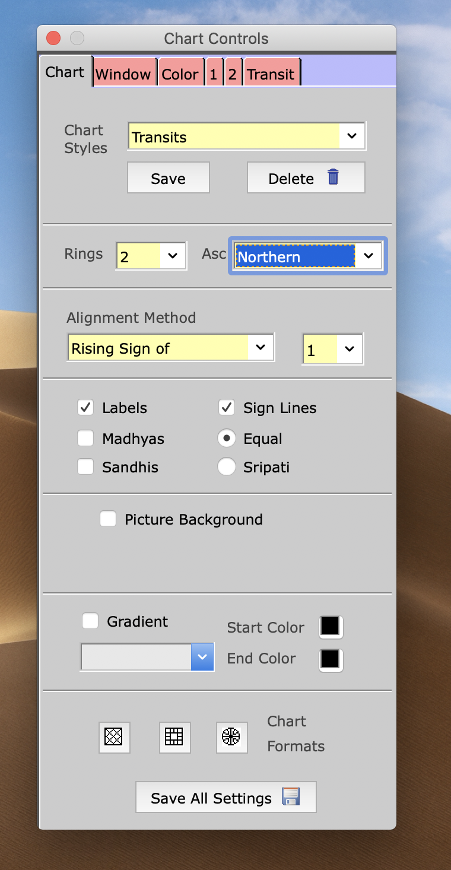The image size is (451, 870).
Task: Select the North Indian diamond chart format icon
Action: [114, 737]
